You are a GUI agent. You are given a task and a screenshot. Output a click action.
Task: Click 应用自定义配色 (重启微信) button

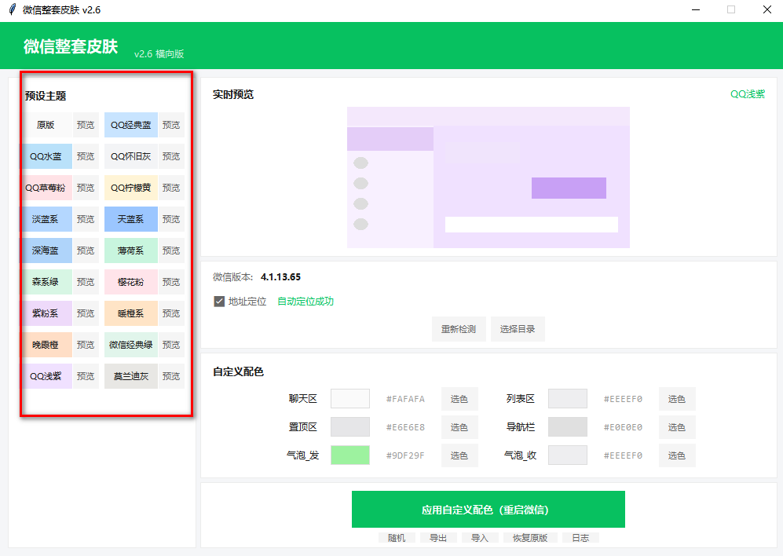(x=488, y=510)
